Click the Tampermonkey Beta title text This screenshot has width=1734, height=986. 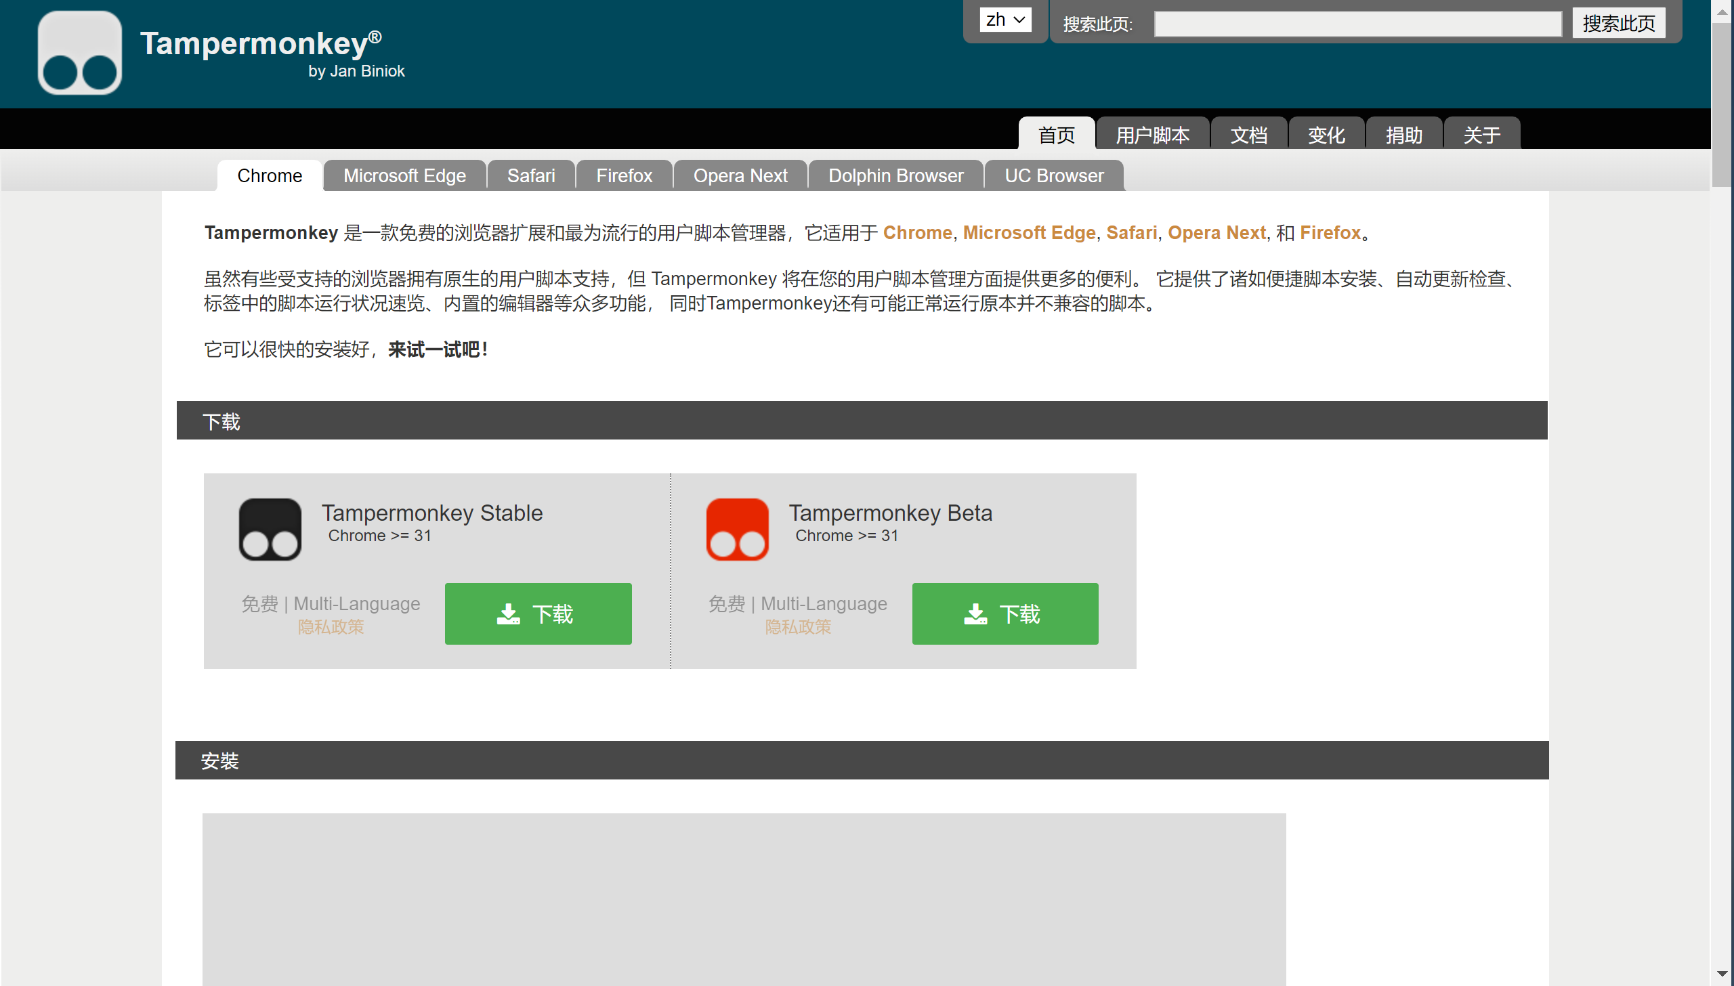[891, 513]
